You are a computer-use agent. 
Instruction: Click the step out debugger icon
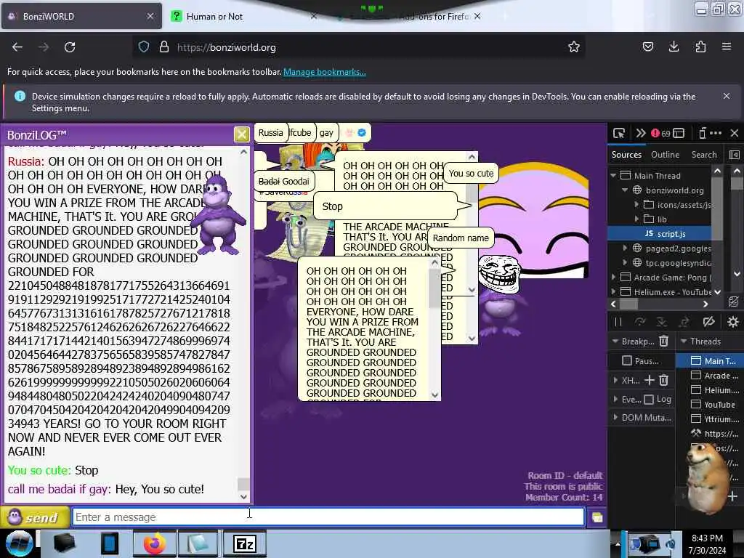point(684,322)
